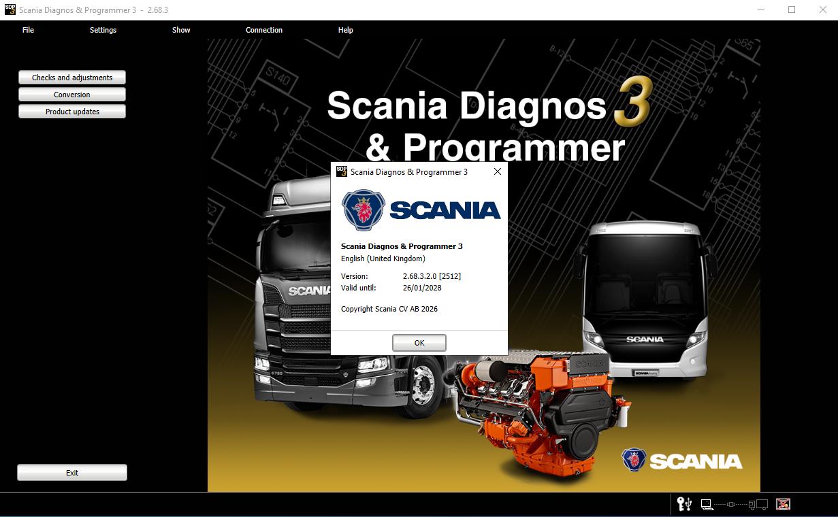The width and height of the screenshot is (838, 517).
Task: Open the Help menu
Action: (x=346, y=30)
